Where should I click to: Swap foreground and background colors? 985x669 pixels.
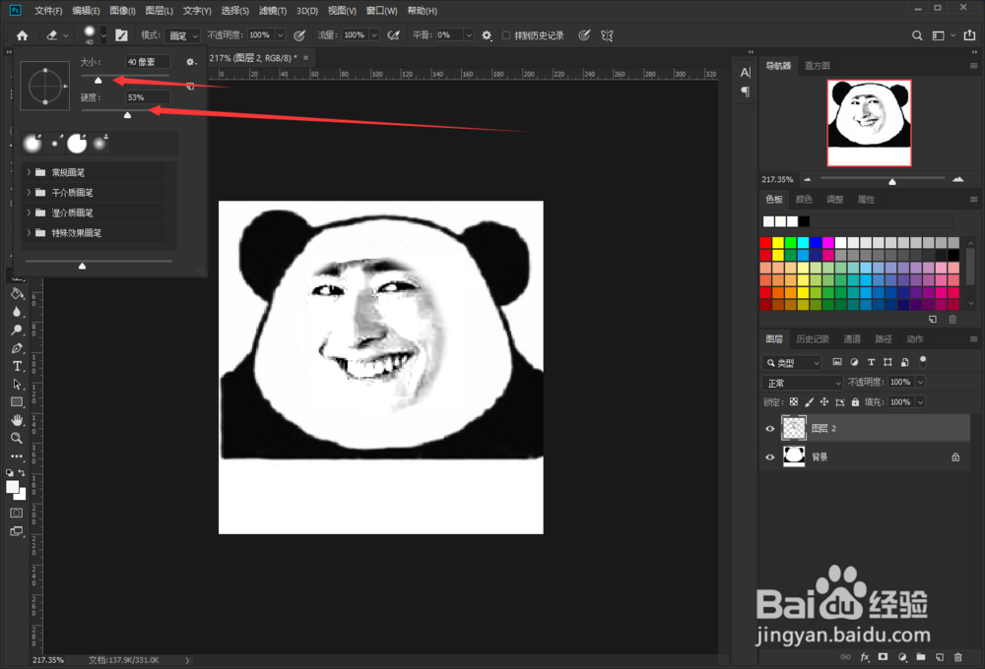pos(22,472)
